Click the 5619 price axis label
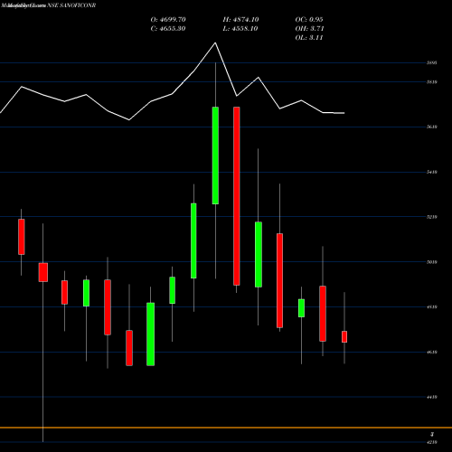Viewport: 452px width, 452px height. [x=432, y=127]
